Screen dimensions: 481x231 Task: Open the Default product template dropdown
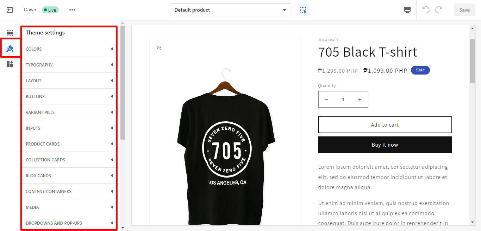coord(230,10)
